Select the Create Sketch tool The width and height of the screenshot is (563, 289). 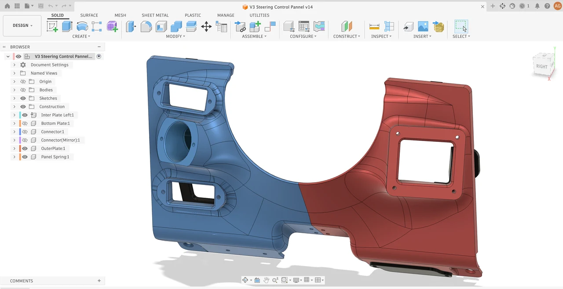click(52, 26)
